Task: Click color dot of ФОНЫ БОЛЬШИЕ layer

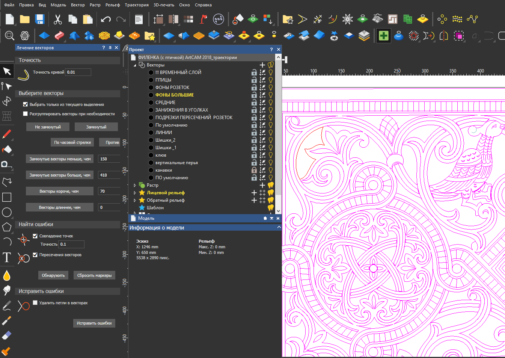Action: pyautogui.click(x=151, y=95)
